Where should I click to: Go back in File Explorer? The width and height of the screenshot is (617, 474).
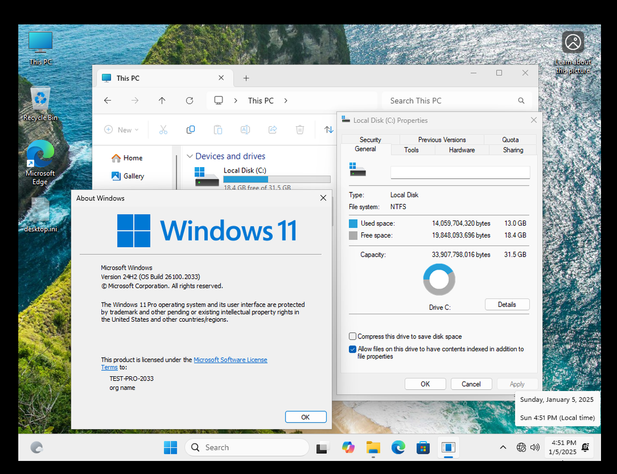click(x=107, y=101)
